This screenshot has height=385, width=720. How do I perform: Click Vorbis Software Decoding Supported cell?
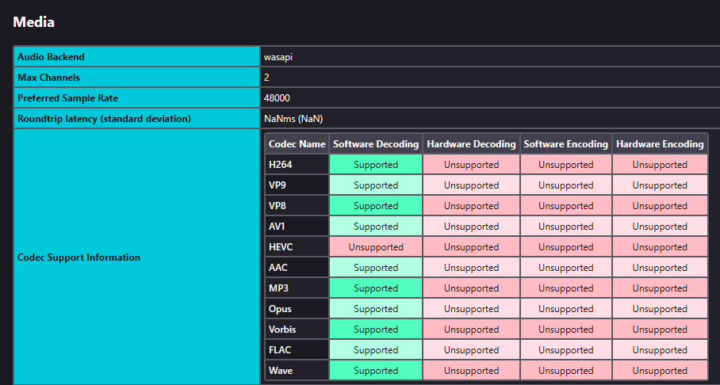376,330
